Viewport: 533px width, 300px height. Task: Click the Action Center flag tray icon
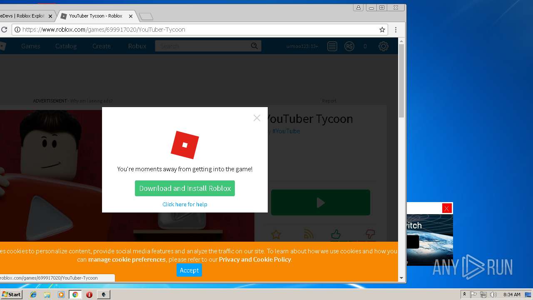(x=473, y=295)
